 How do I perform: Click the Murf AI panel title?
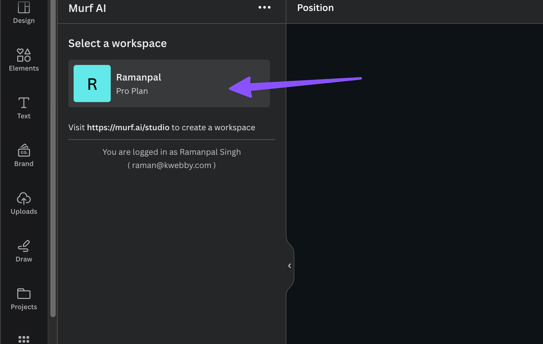tap(87, 8)
